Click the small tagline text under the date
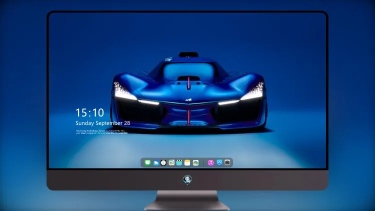Viewport: 375px width, 211px height. 101,132
